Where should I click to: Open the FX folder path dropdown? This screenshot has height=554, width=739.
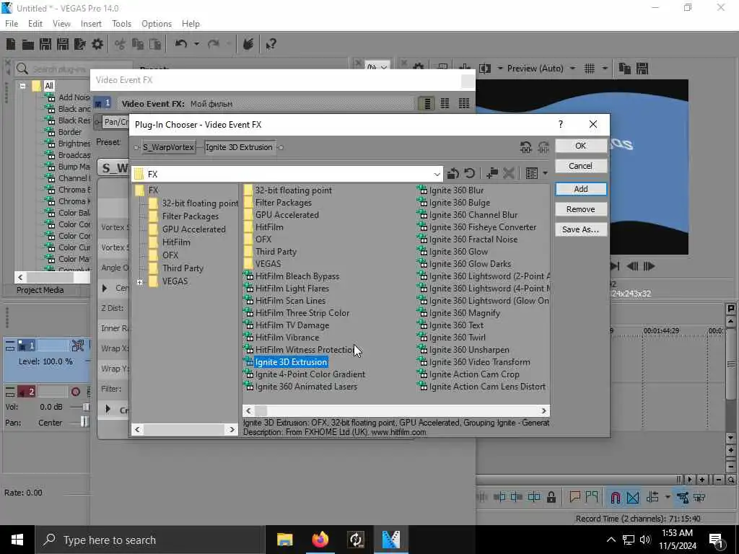pos(437,174)
